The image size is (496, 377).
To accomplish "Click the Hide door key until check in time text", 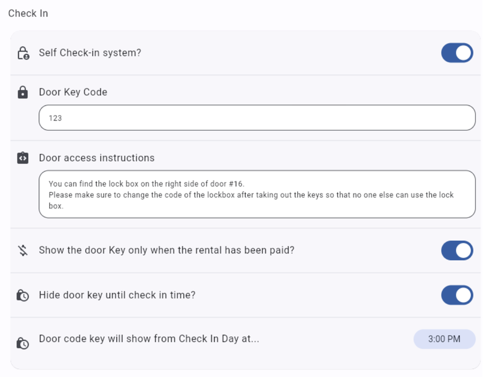I will pyautogui.click(x=117, y=295).
